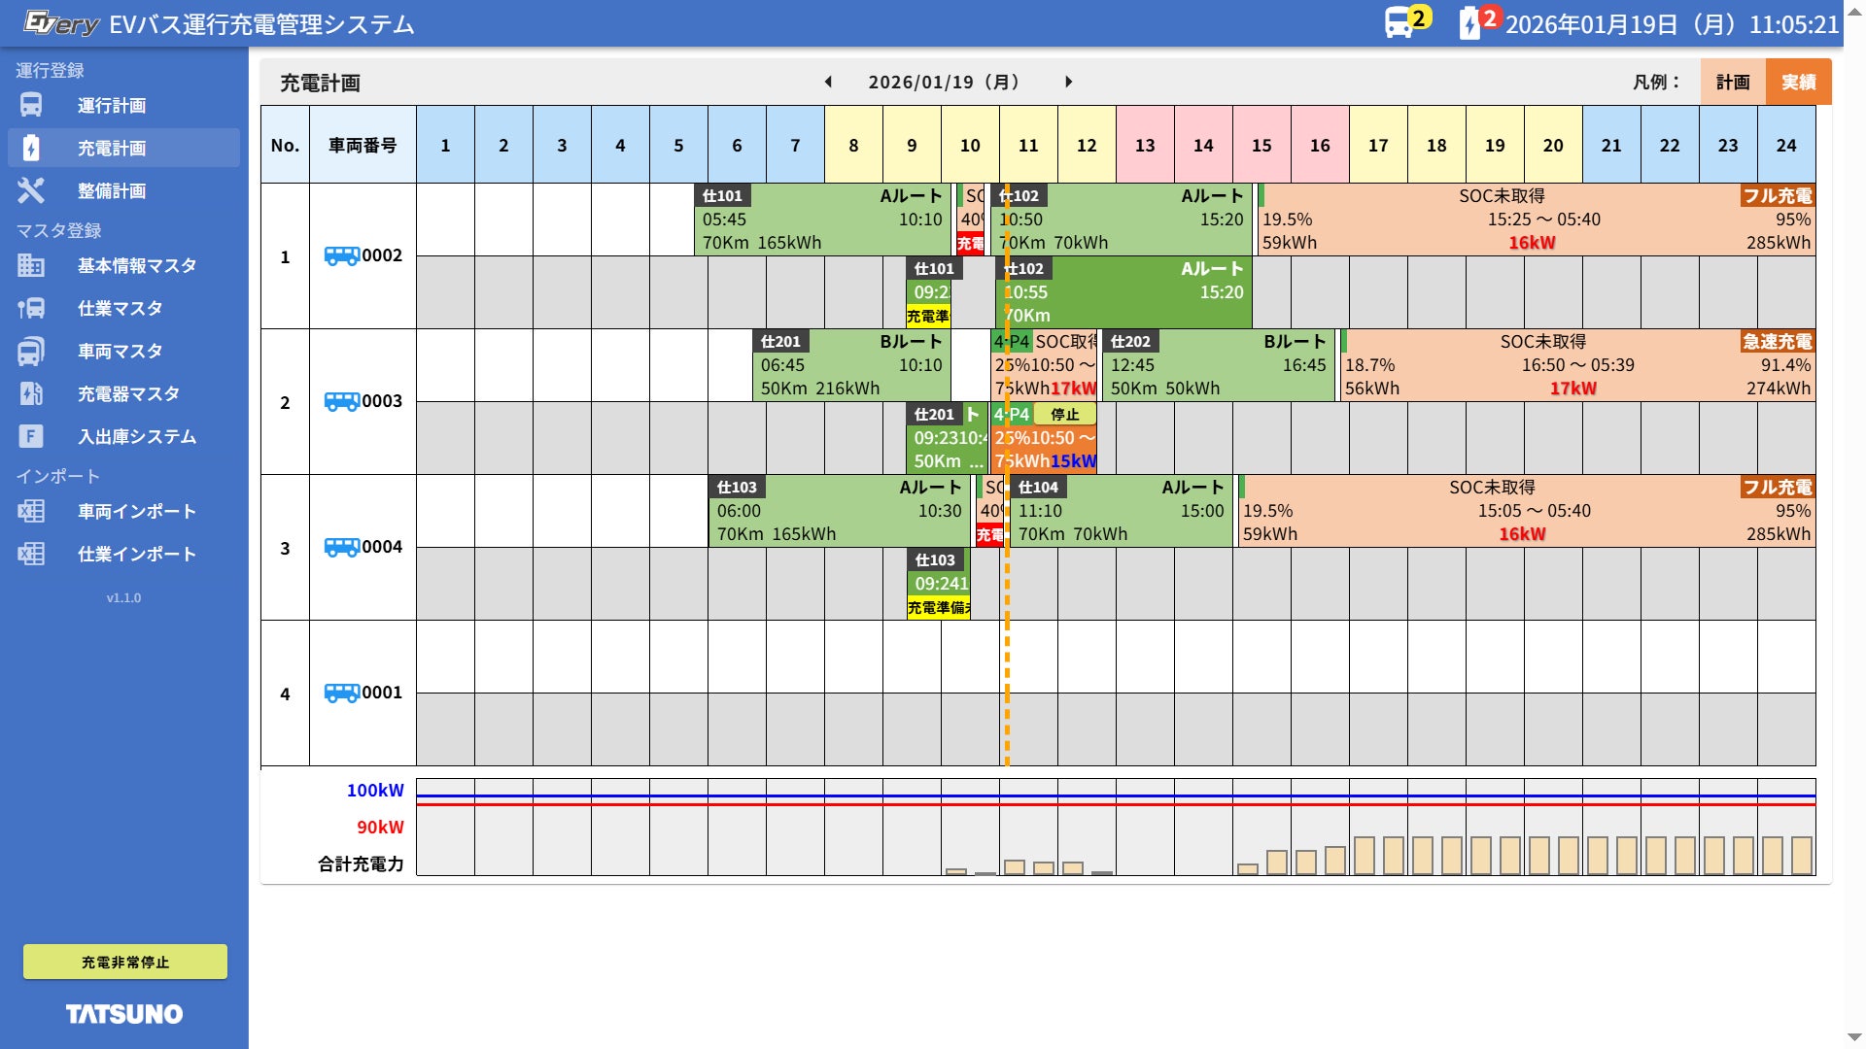The height and width of the screenshot is (1049, 1866).
Task: Toggle the 実績 legend display
Action: (1798, 83)
